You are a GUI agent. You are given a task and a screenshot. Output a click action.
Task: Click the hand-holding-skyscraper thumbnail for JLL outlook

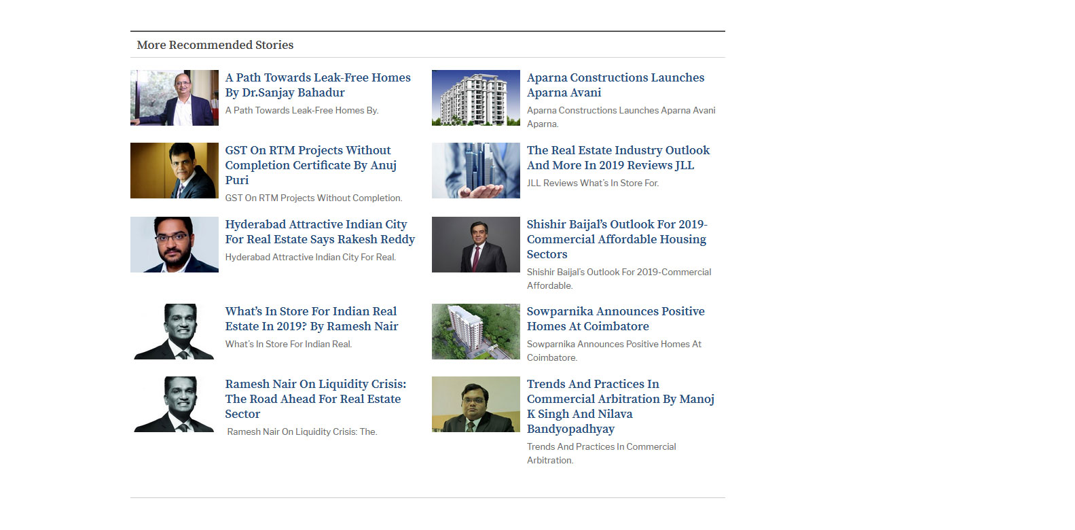coord(476,171)
